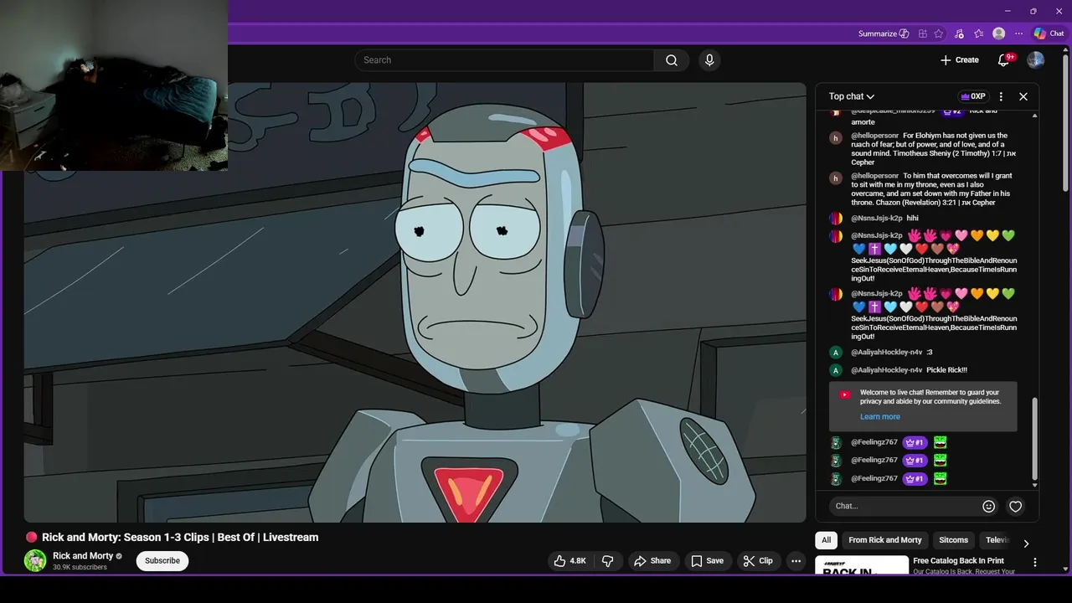Open the browser favorites list icon

pos(978,33)
